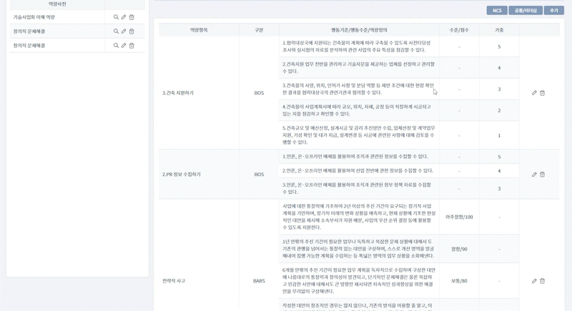
Task: Delete the 기술사업화 이해 역량 entry
Action: pyautogui.click(x=132, y=17)
